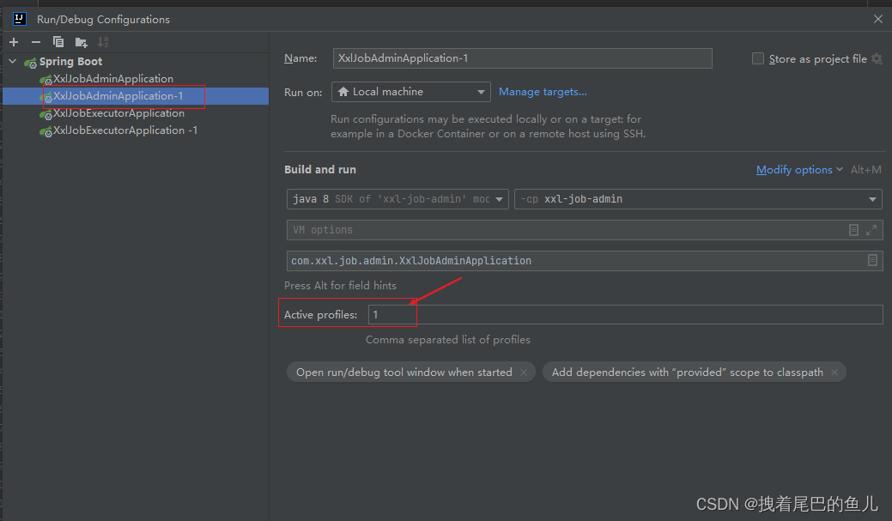
Task: Click the Manage targets link
Action: [543, 92]
